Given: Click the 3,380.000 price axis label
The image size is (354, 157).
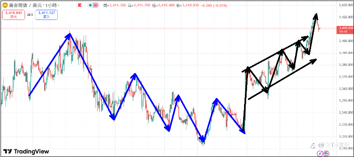Looking at the screenshot, I should (346, 65).
